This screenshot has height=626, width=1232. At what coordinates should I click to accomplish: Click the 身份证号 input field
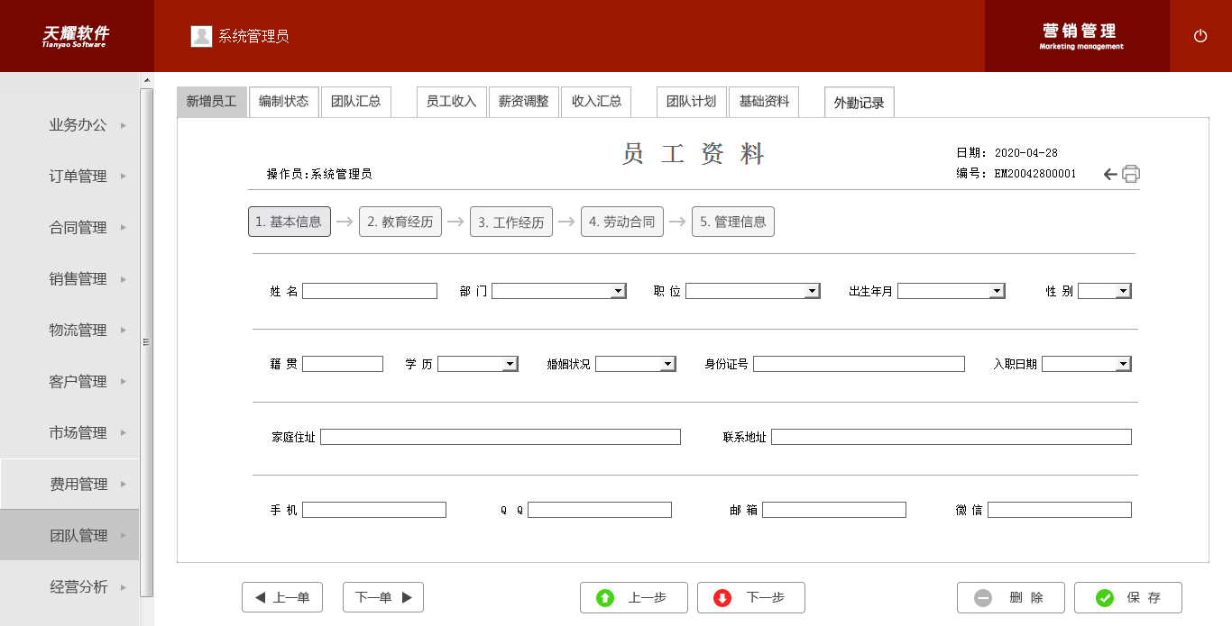tap(859, 364)
